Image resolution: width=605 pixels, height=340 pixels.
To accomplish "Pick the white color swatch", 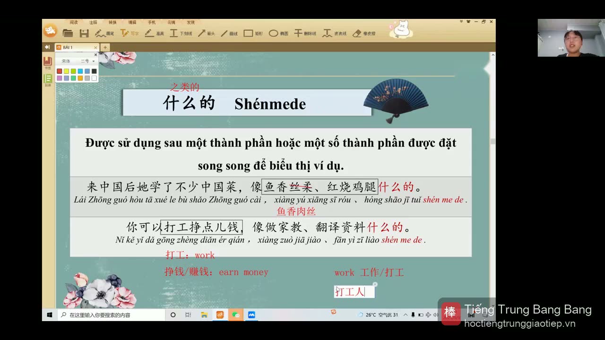I will [x=94, y=78].
